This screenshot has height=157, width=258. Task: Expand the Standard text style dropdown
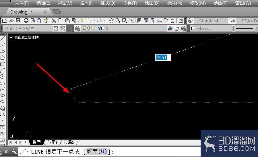pos(225,21)
